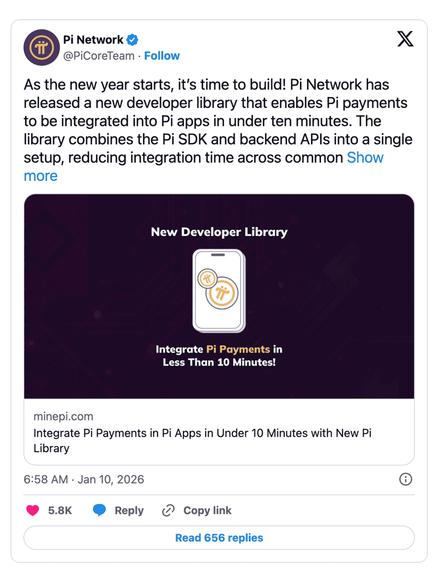Click the chain link icon beside Copy link

[x=168, y=510]
